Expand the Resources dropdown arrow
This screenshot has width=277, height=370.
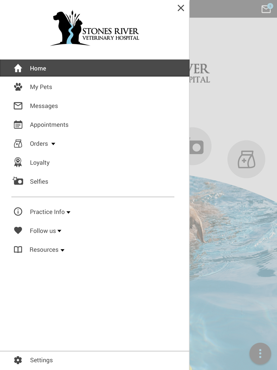point(63,250)
